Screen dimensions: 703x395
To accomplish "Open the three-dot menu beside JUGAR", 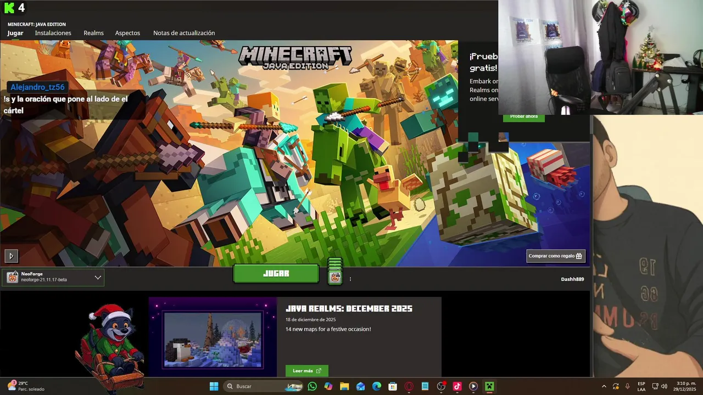I will point(350,279).
